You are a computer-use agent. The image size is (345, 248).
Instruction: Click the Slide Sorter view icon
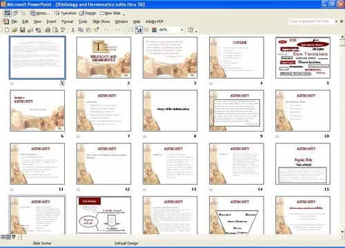pyautogui.click(x=8, y=237)
